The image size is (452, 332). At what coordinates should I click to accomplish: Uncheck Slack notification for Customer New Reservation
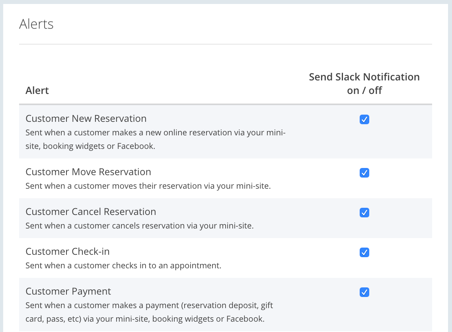364,119
